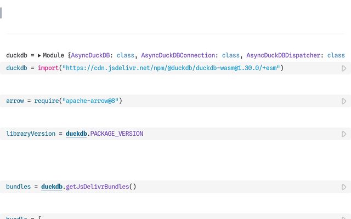
Task: Click the libraryVersion variable name
Action: (x=31, y=134)
